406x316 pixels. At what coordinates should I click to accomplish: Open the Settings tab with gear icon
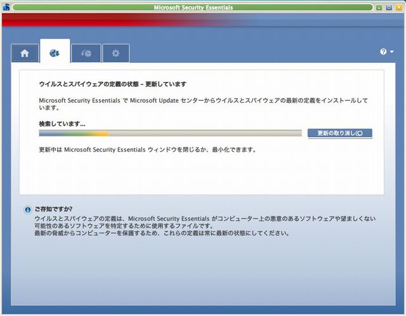tap(115, 53)
